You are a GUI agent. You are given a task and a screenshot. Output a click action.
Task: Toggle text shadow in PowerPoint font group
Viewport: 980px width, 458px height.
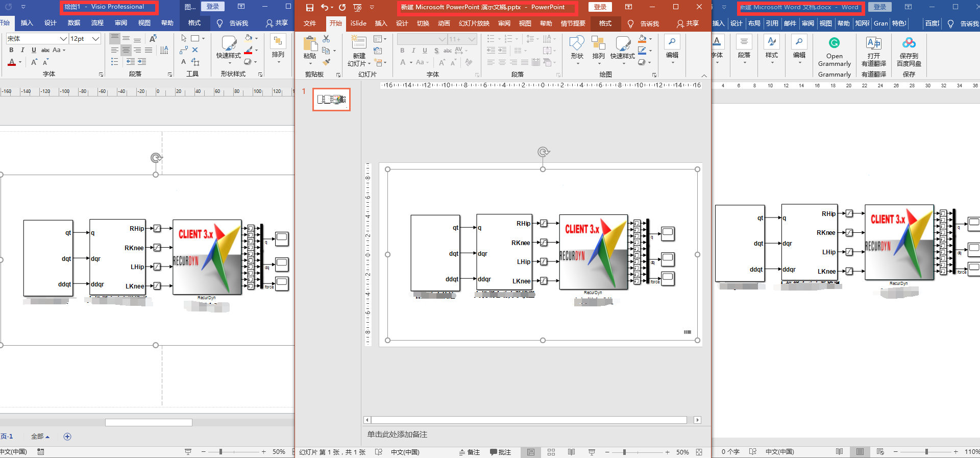[436, 51]
